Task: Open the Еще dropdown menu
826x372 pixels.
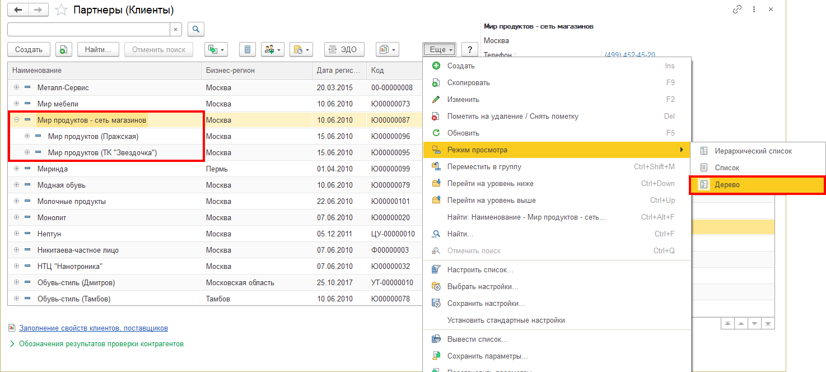Action: (x=440, y=50)
